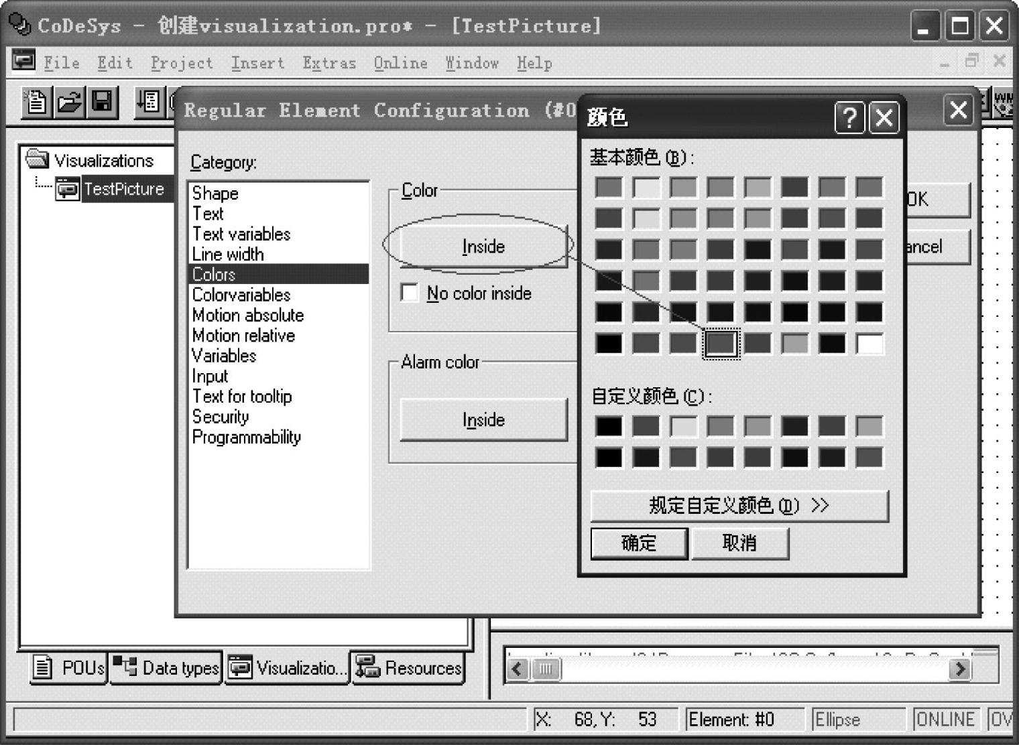Click the Ellipse status bar field
Image resolution: width=1019 pixels, height=745 pixels.
[x=858, y=720]
